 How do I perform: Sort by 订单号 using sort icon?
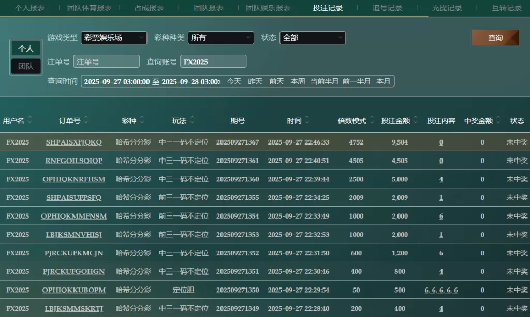(86, 120)
